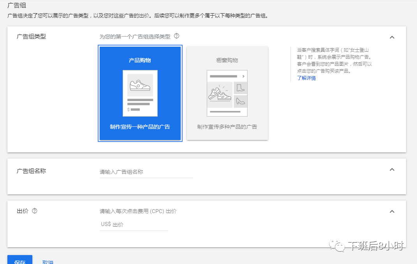The image size is (417, 264).
Task: Click the high-heel icon in 橱窗购物 preview
Action: 240,101
